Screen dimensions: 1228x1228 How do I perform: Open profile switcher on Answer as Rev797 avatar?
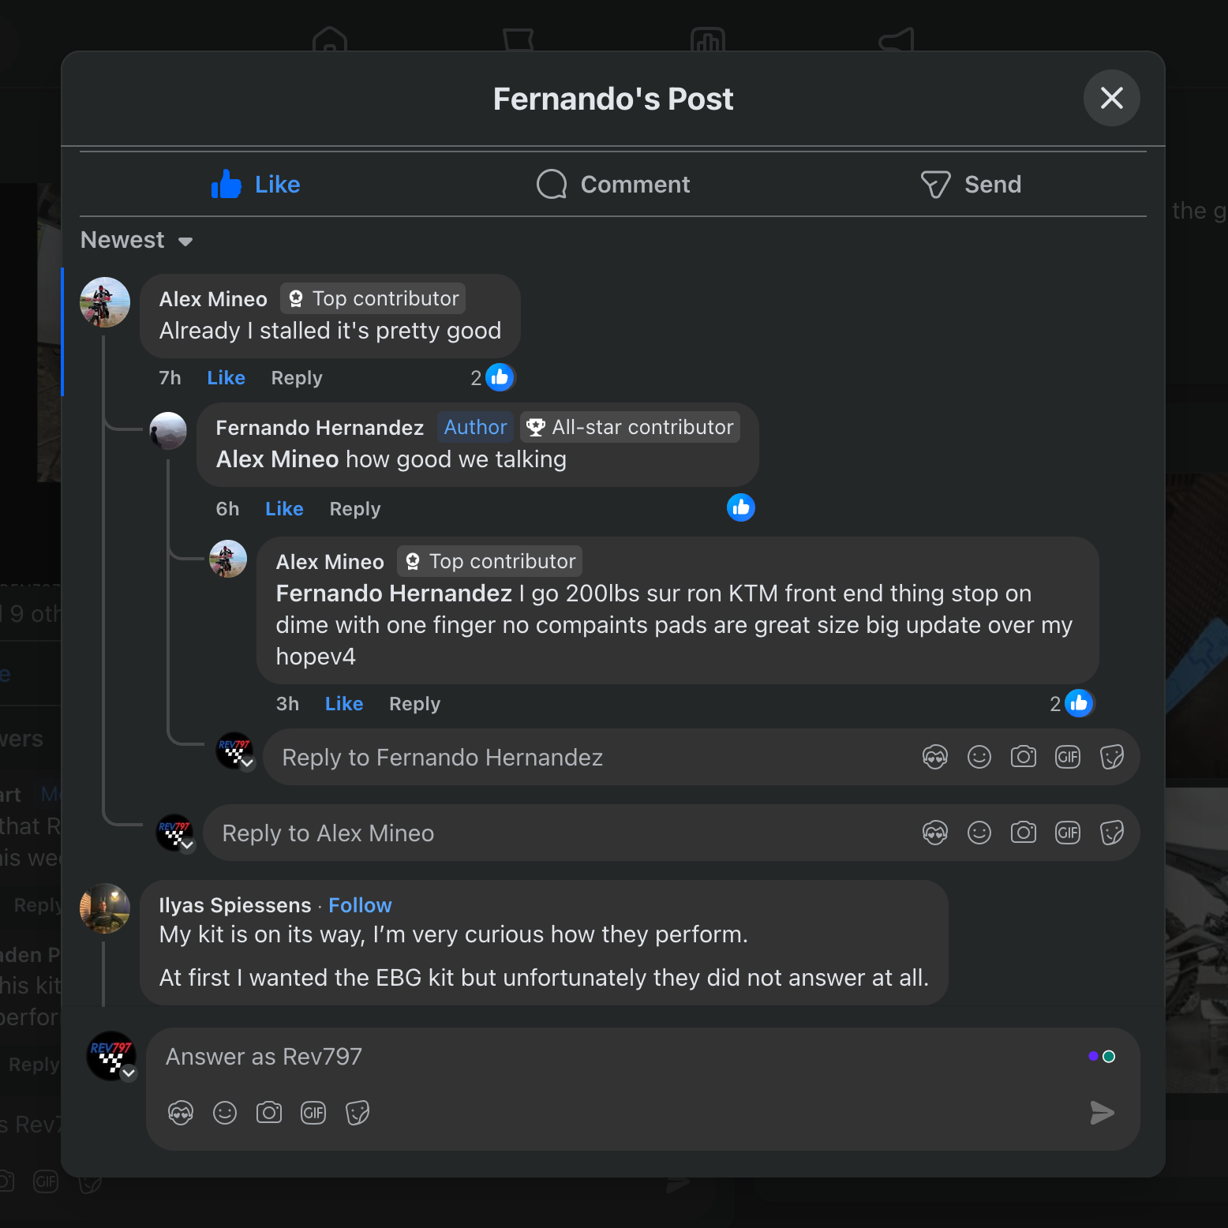(x=129, y=1073)
